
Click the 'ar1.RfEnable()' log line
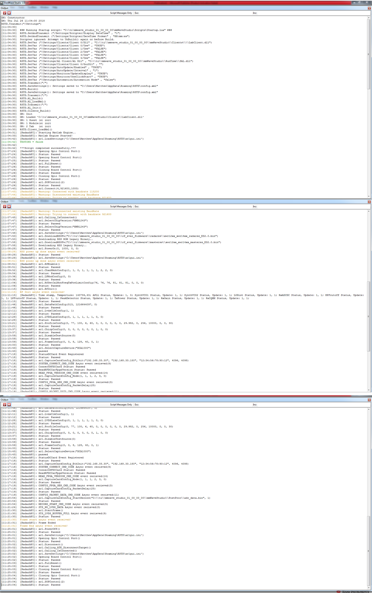pyautogui.click(x=31, y=264)
